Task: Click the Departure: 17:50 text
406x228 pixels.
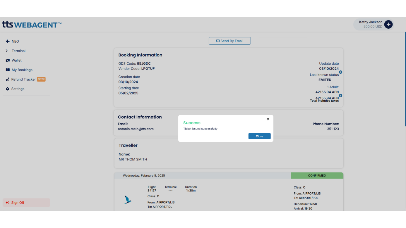Action: [x=305, y=204]
